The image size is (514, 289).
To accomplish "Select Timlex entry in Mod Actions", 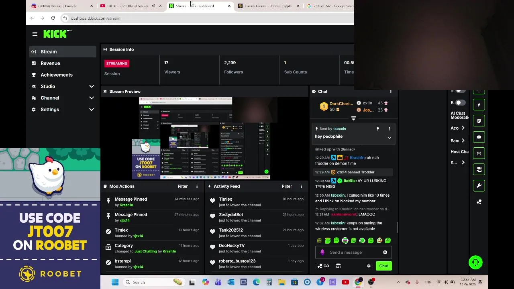I will pos(153,233).
